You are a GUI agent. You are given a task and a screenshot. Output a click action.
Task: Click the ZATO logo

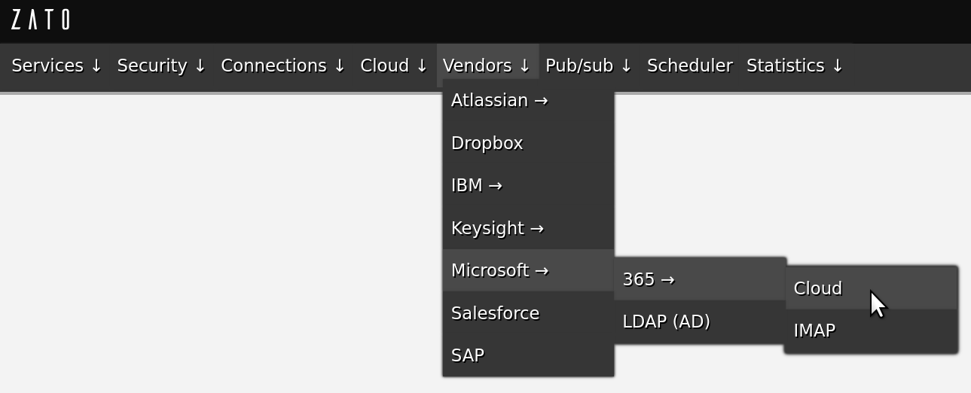coord(41,20)
